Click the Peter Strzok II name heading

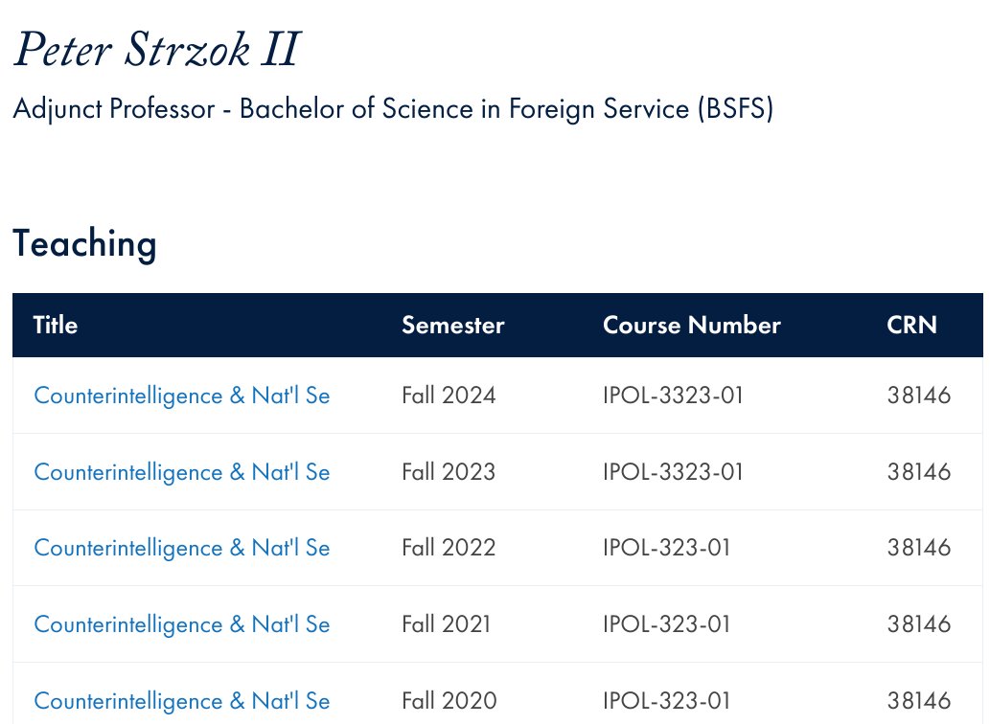click(156, 49)
